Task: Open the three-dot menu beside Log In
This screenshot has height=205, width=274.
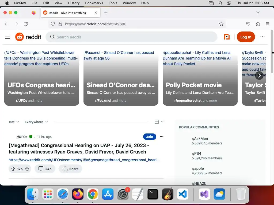Action: point(262,37)
